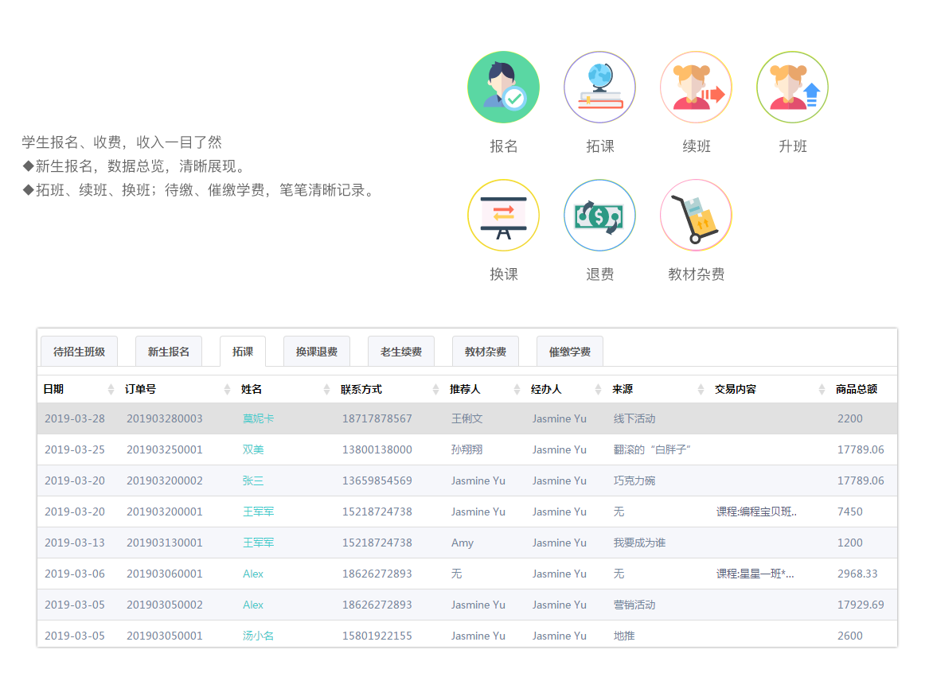The height and width of the screenshot is (673, 929).
Task: Click the 升班 class upgrade icon
Action: tap(792, 88)
